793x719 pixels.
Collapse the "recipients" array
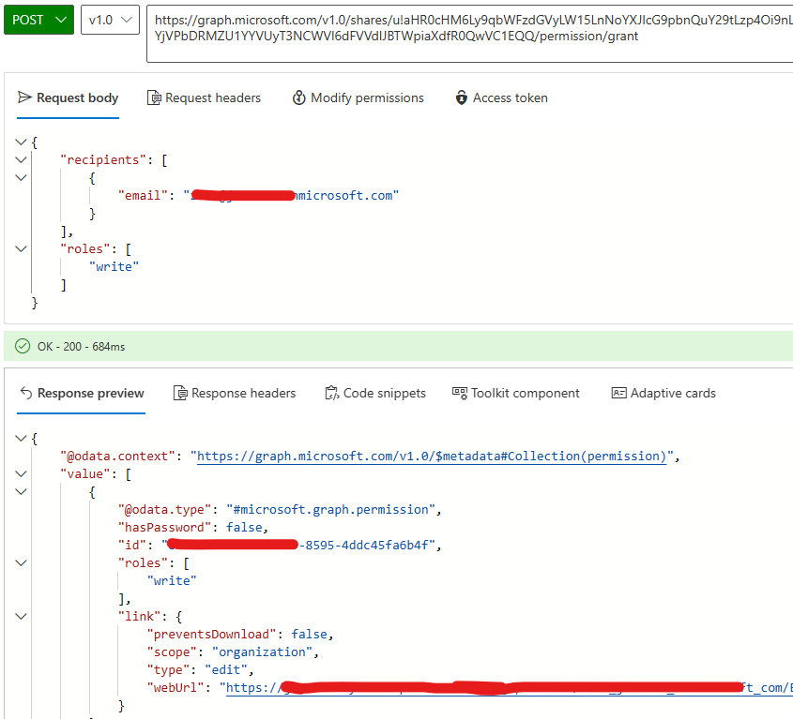tap(21, 159)
